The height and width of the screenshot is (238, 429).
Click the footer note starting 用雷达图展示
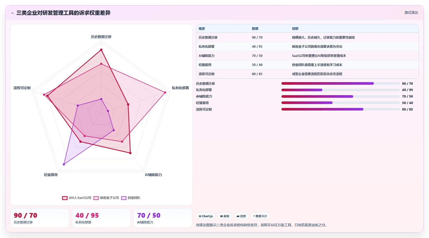(262, 225)
